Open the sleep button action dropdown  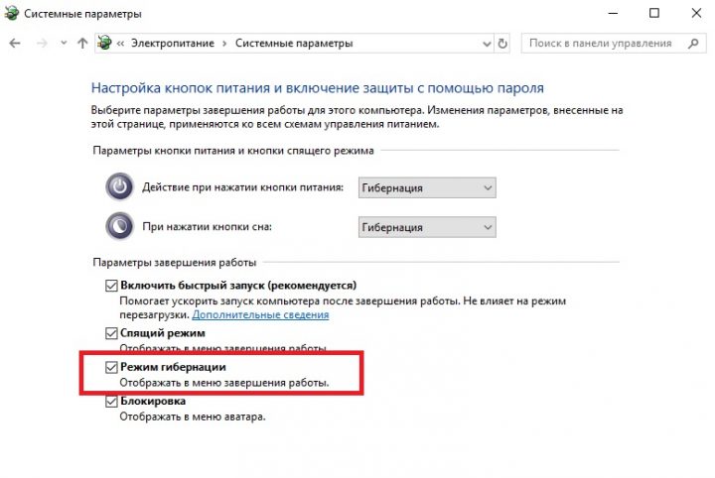[426, 226]
